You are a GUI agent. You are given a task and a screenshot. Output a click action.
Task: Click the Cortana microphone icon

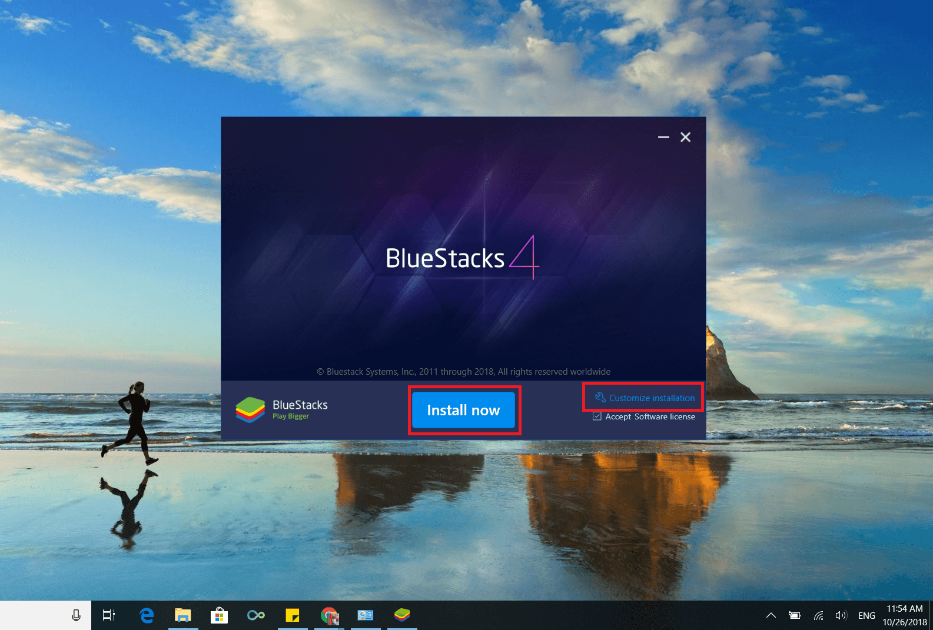(76, 615)
